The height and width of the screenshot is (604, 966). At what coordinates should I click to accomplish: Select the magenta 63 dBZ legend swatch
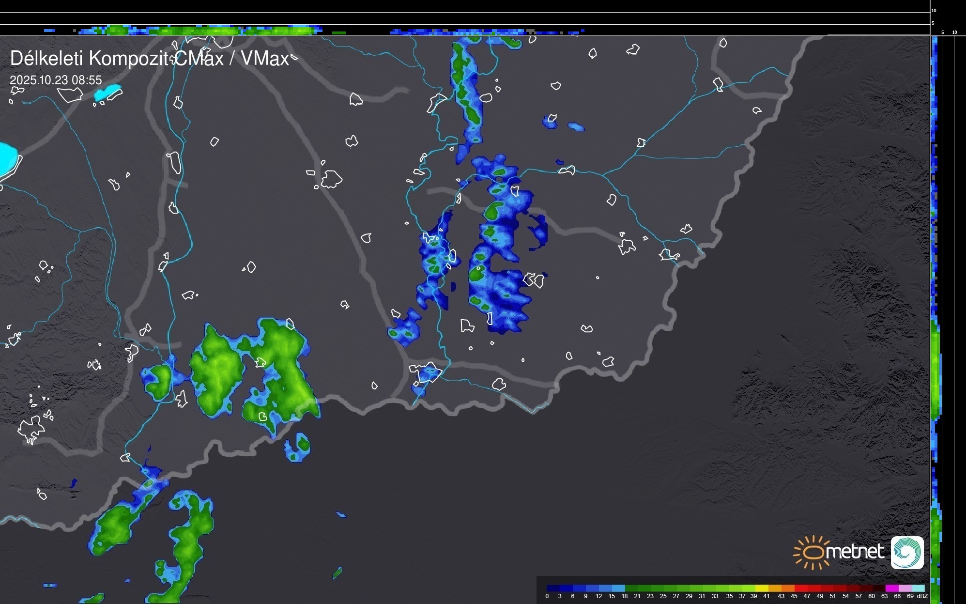click(x=891, y=588)
